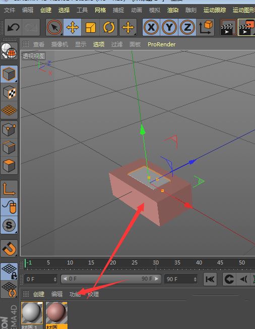Click the 透视视图 viewport label
Image resolution: width=255 pixels, height=329 pixels.
34,56
